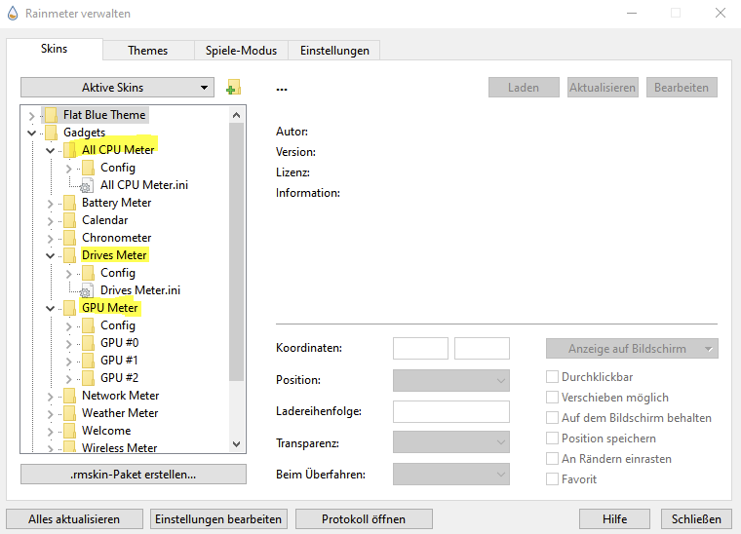Click the Flat Blue Theme folder icon
This screenshot has width=741, height=534.
[51, 115]
